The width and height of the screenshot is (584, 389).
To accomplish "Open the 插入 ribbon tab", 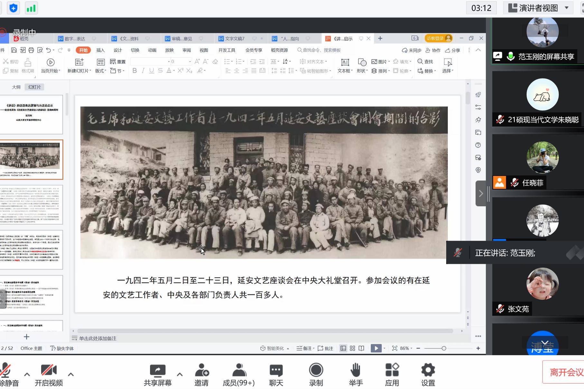I will point(100,50).
